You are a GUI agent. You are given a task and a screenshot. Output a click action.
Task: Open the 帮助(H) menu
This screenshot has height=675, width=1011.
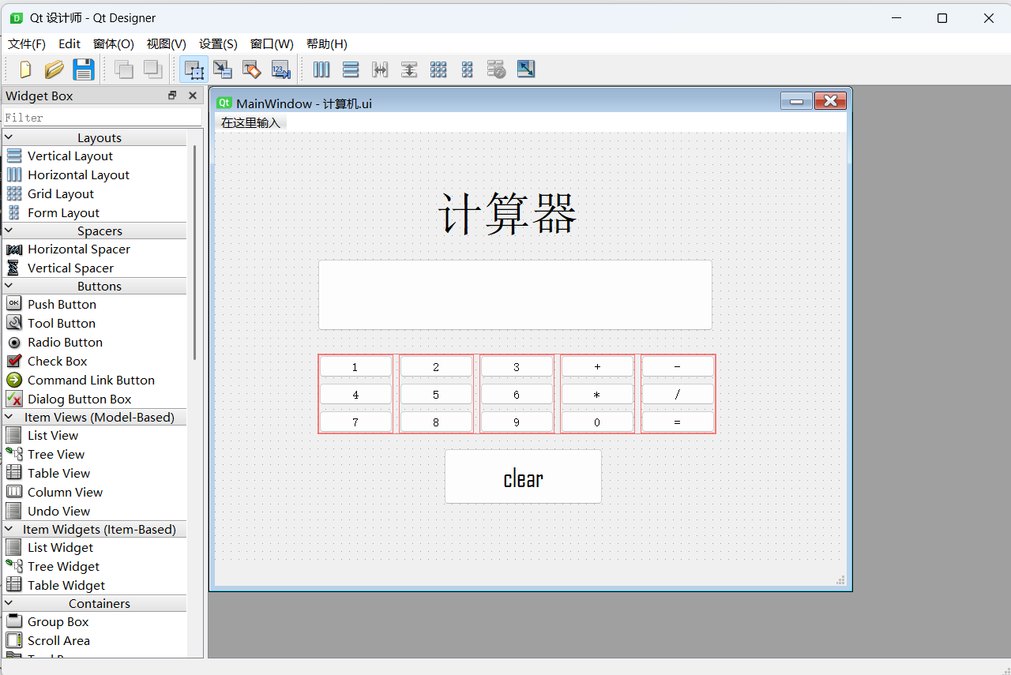(x=327, y=44)
